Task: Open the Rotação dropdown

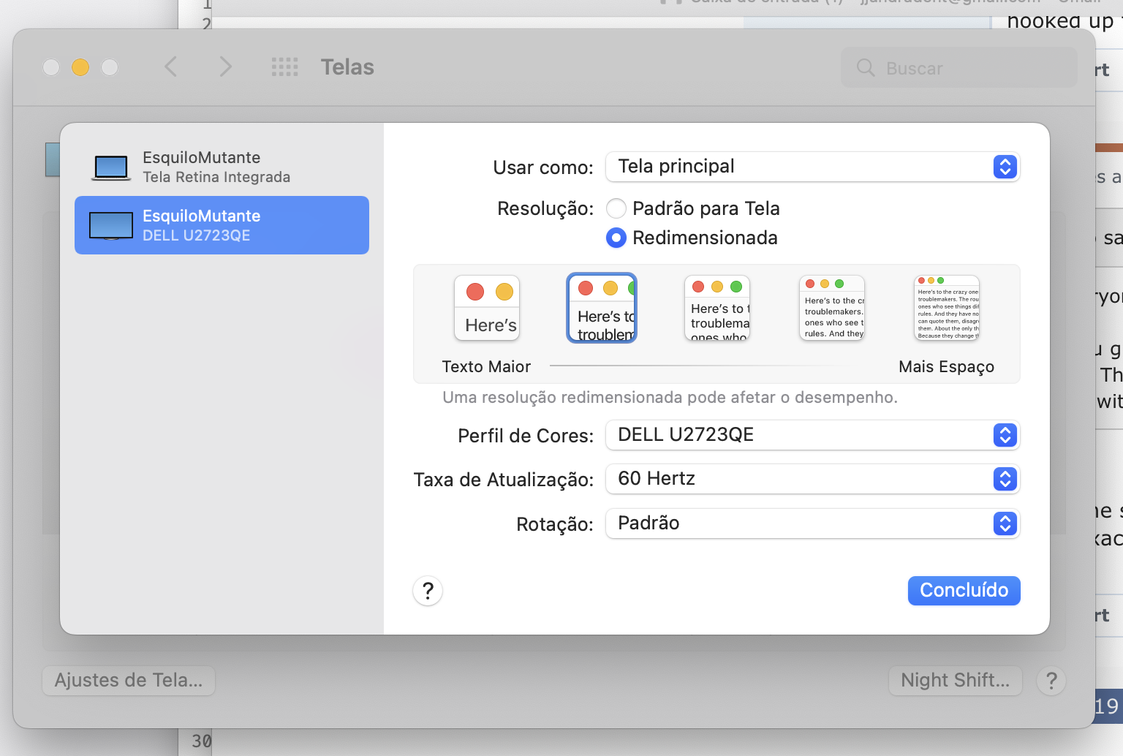Action: point(812,523)
